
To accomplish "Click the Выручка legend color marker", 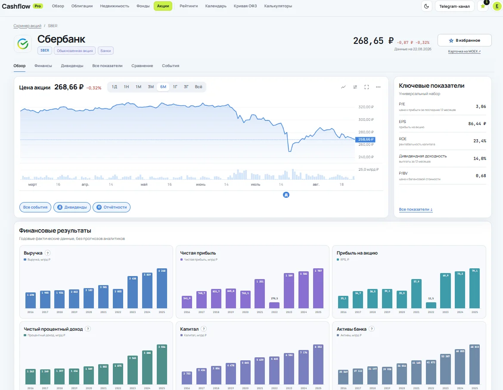I will point(25,260).
